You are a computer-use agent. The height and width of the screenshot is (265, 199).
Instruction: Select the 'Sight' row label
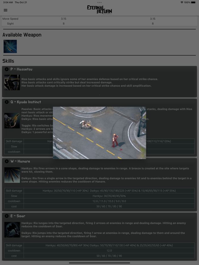click(x=10, y=24)
